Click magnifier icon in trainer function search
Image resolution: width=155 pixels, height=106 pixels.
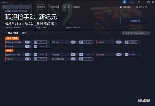click(124, 33)
